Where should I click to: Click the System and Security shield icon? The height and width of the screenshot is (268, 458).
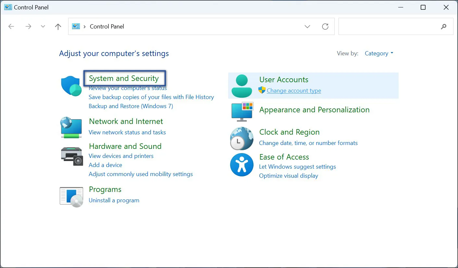pyautogui.click(x=71, y=86)
